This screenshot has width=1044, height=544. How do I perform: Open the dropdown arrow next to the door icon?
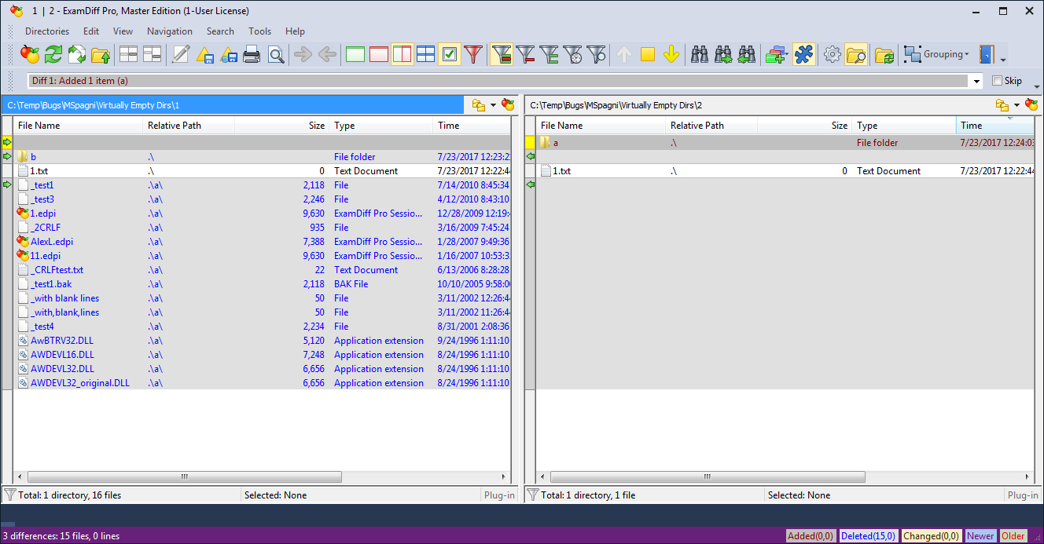(x=1003, y=59)
